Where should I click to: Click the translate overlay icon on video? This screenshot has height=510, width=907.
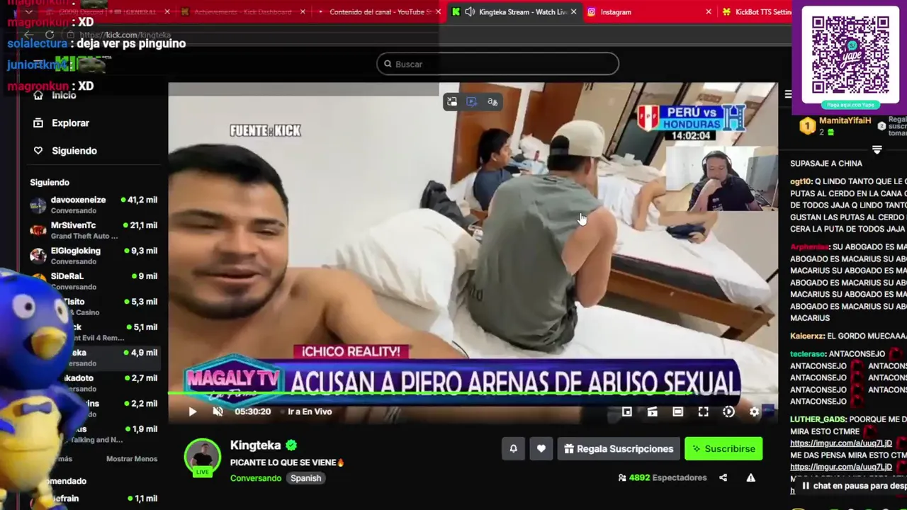pos(492,102)
